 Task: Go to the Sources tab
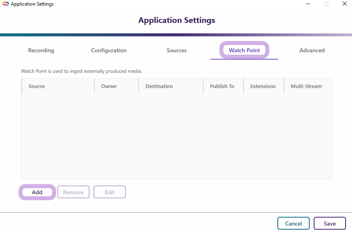tap(177, 50)
